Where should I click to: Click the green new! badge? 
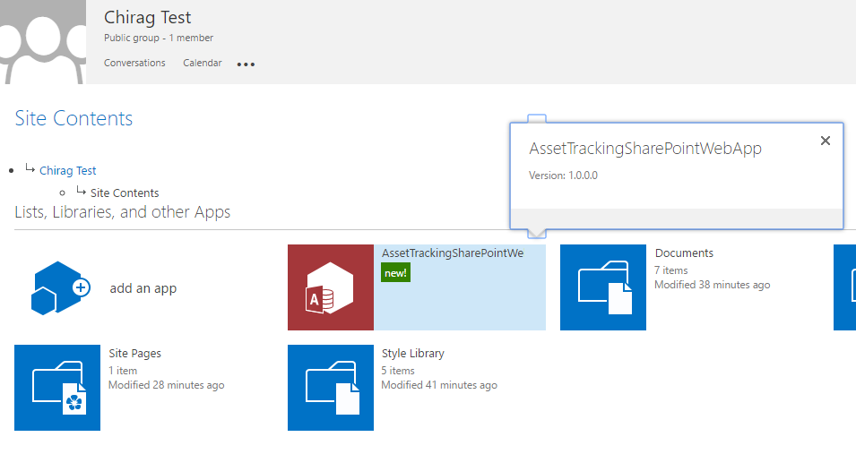[x=395, y=273]
